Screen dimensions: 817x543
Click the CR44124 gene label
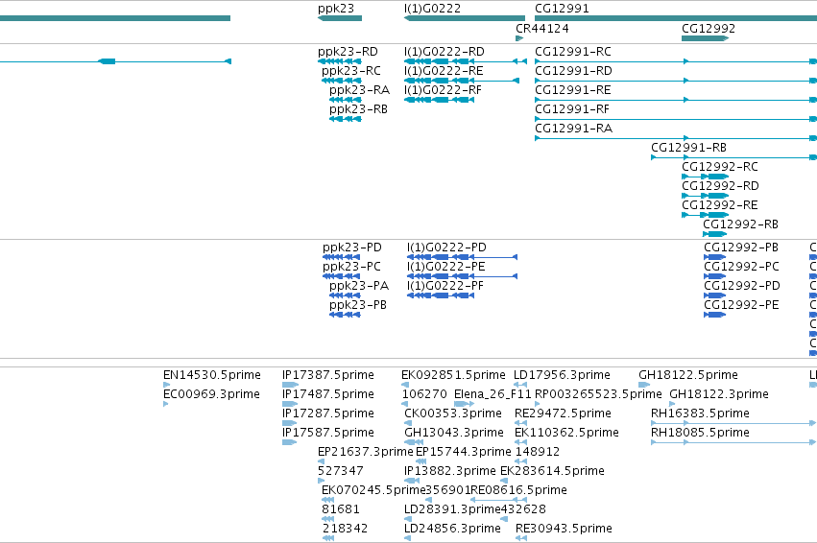tap(541, 29)
